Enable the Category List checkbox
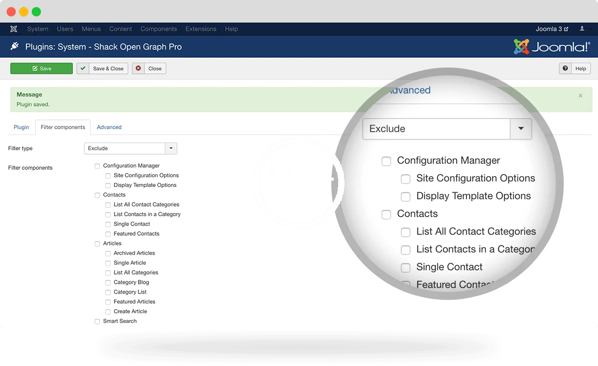The width and height of the screenshot is (598, 366). click(x=108, y=293)
